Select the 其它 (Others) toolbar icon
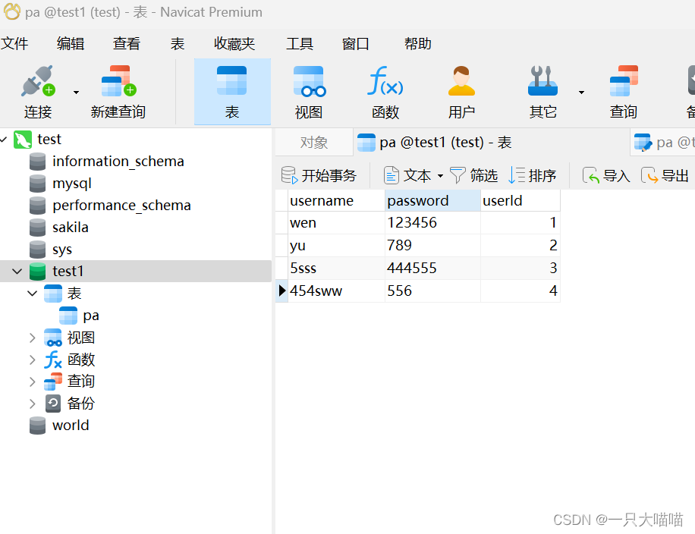Image resolution: width=695 pixels, height=534 pixels. [542, 90]
